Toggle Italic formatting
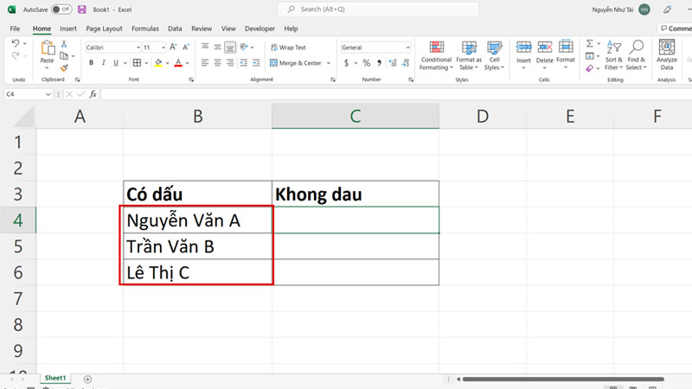The image size is (692, 389). pyautogui.click(x=103, y=63)
